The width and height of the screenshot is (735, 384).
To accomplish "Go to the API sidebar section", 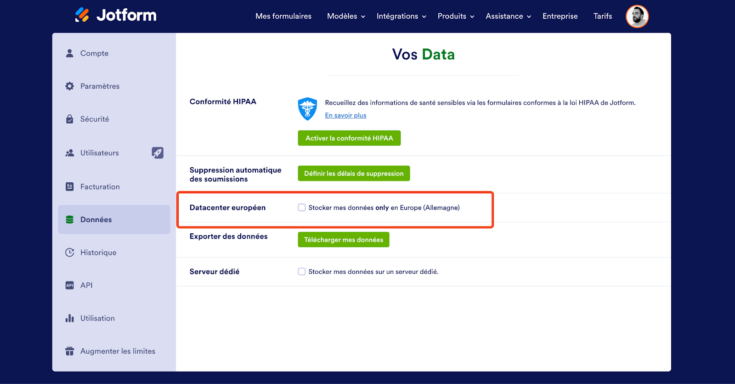I will [x=114, y=285].
